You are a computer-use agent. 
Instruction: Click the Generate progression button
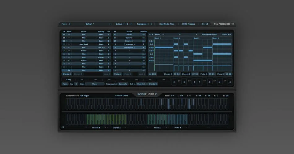click(x=123, y=84)
